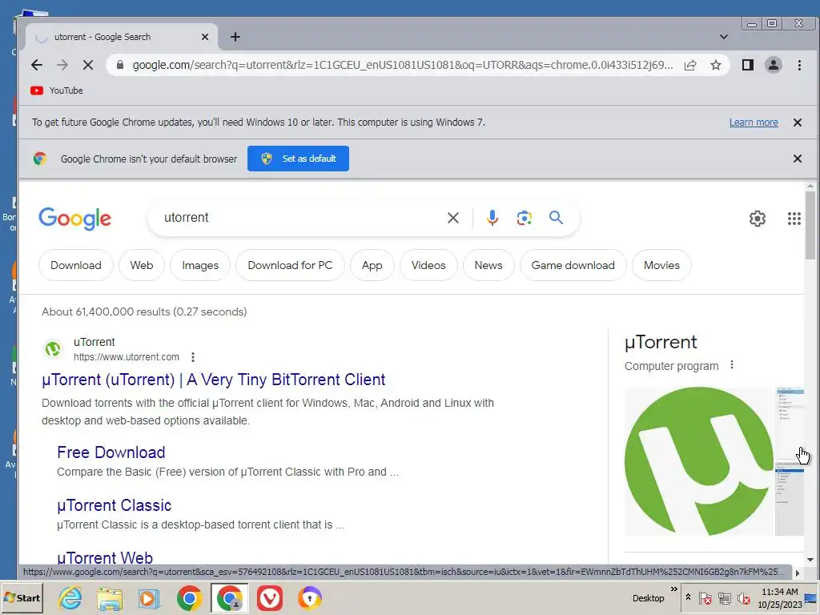Share this page icon in address bar
Viewport: 820px width, 615px height.
(x=690, y=65)
